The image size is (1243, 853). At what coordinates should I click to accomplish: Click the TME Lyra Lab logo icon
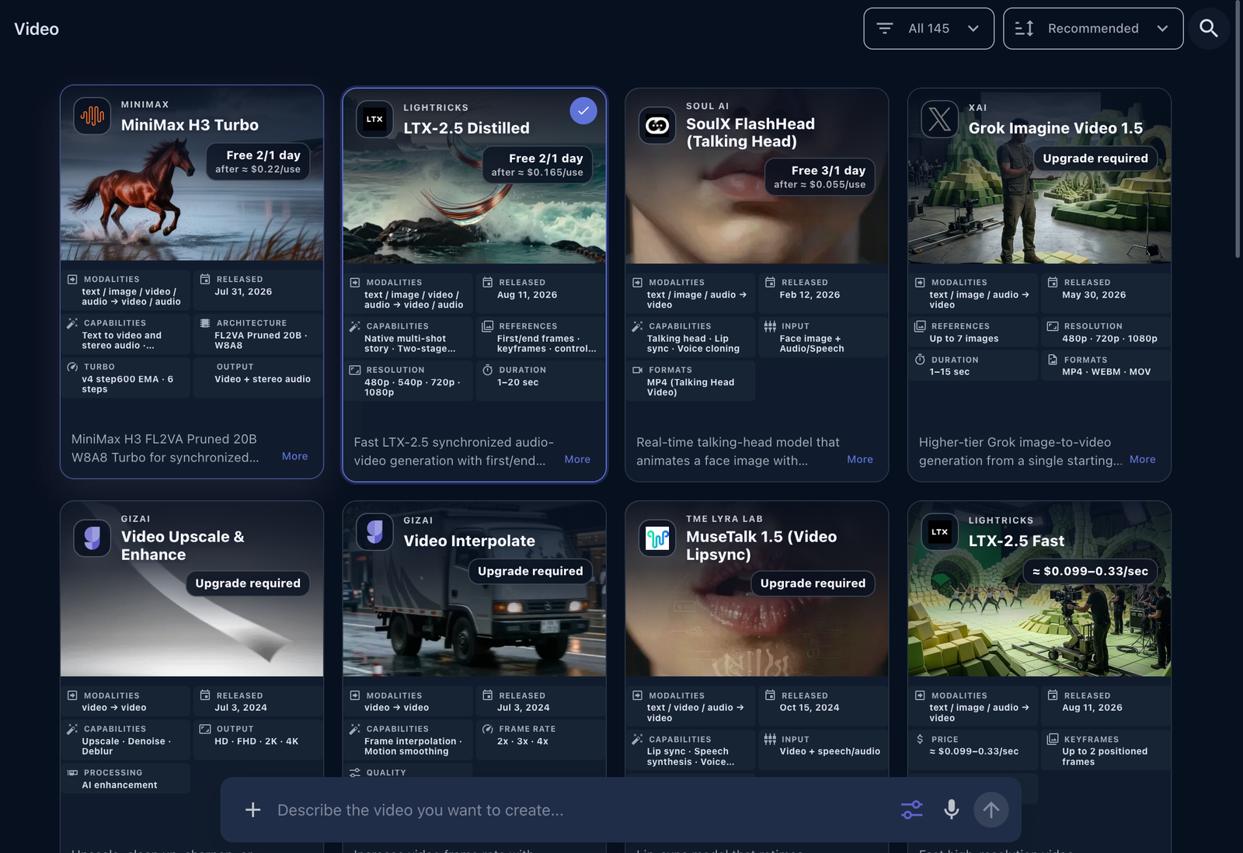pyautogui.click(x=657, y=538)
